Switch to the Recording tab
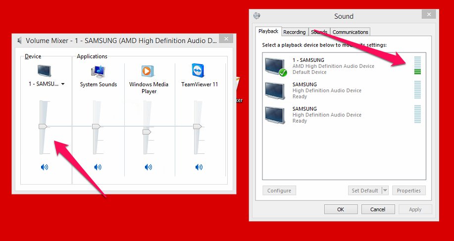Viewport: 454px width, 241px height. click(x=295, y=32)
